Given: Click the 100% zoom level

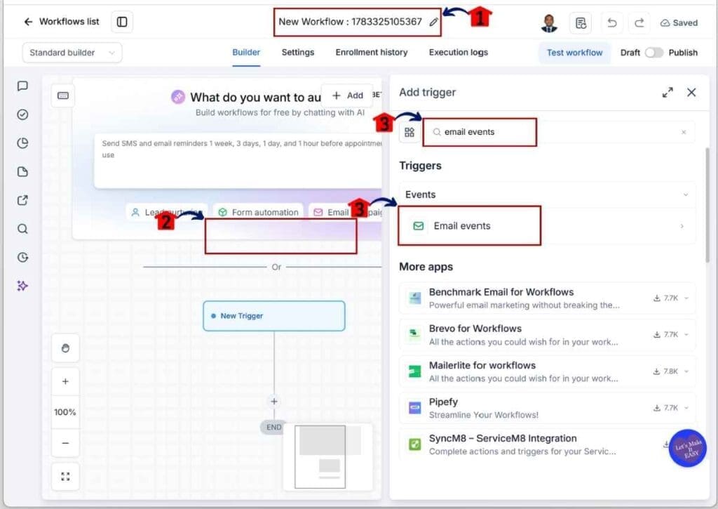Looking at the screenshot, I should pos(65,412).
